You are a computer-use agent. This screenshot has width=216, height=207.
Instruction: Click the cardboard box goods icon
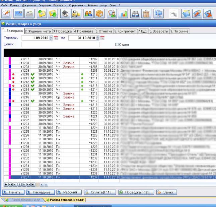point(100,14)
